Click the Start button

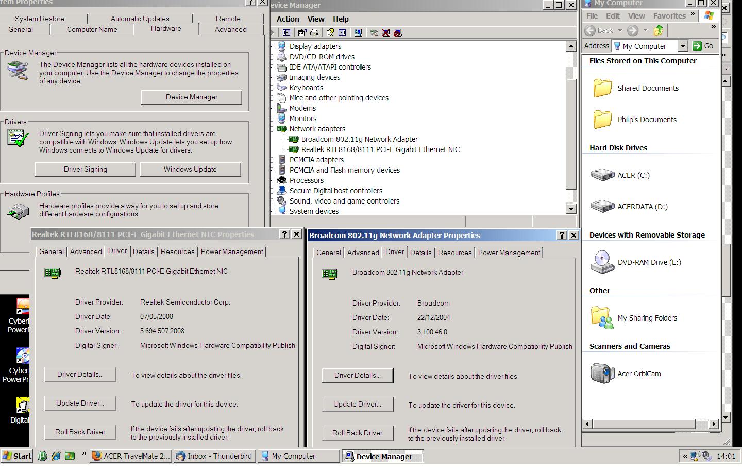point(17,456)
